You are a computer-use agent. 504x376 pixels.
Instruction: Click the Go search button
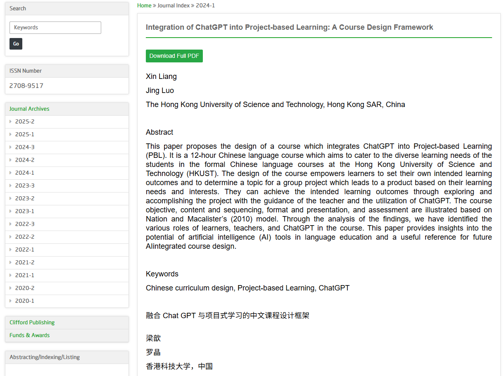(16, 44)
